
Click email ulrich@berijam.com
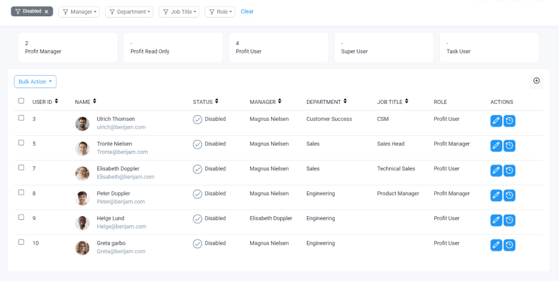121,127
